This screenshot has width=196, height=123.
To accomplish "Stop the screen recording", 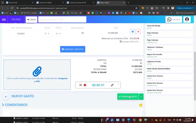I will 85,85.
